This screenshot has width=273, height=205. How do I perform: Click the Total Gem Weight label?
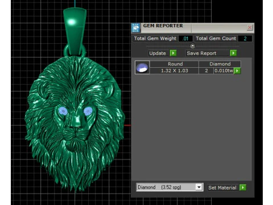coord(155,39)
